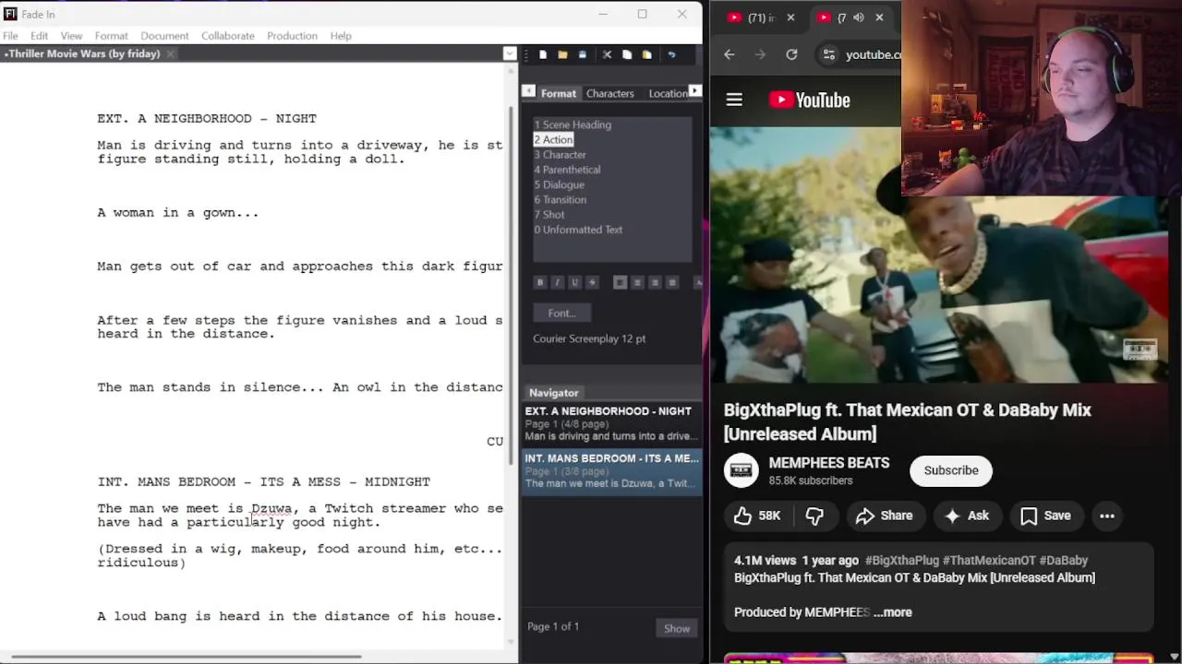The image size is (1182, 664).
Task: Open the Help menu
Action: 341,36
